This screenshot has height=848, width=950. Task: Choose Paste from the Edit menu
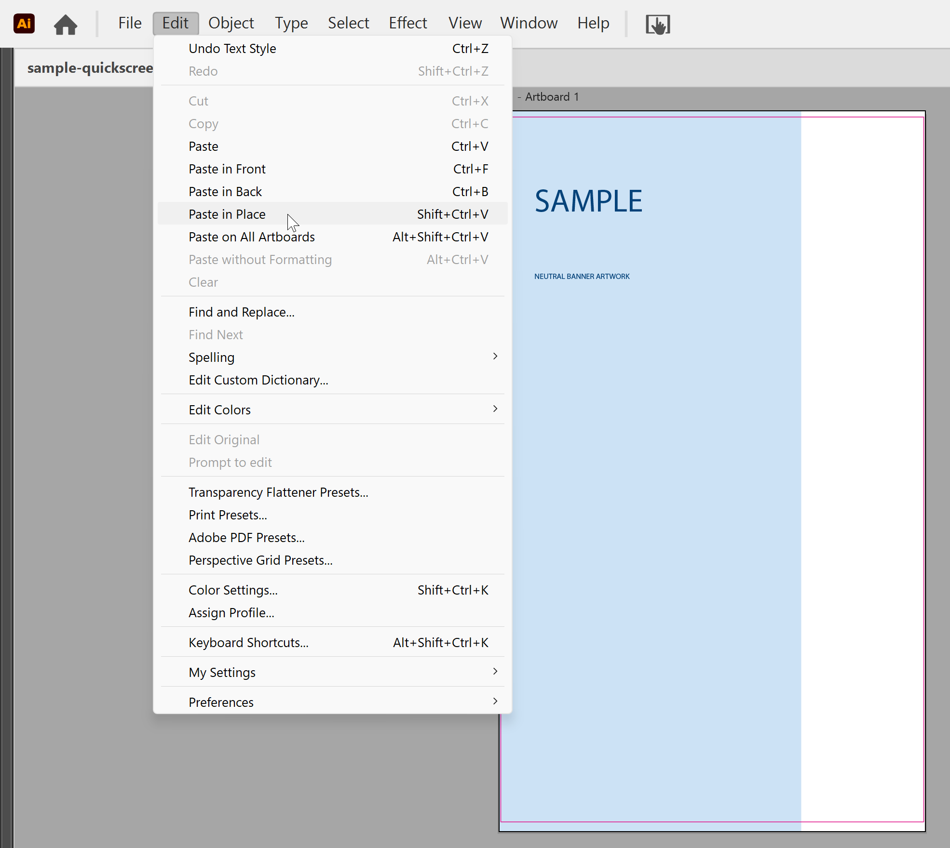point(333,146)
